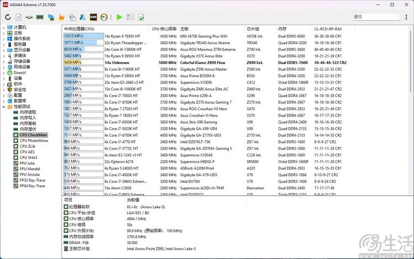The image size is (414, 259).
Task: Click the gauge benchmark icon
Action: pos(104,17)
